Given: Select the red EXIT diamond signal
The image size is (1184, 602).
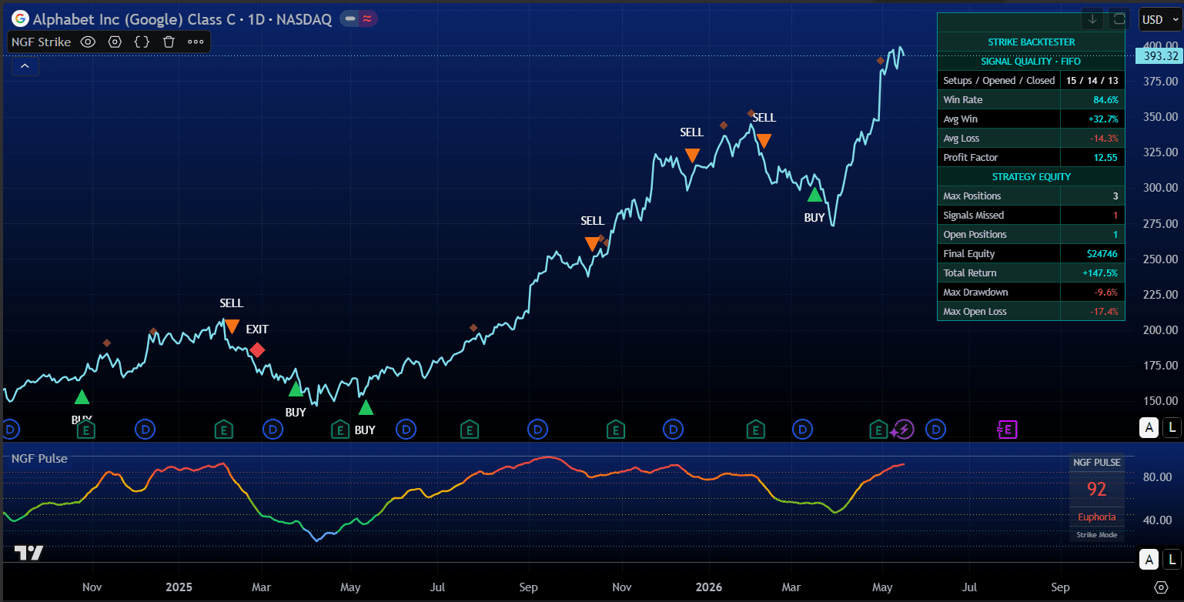Looking at the screenshot, I should (257, 350).
